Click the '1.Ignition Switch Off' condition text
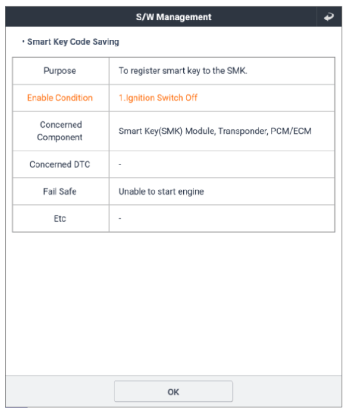 158,97
